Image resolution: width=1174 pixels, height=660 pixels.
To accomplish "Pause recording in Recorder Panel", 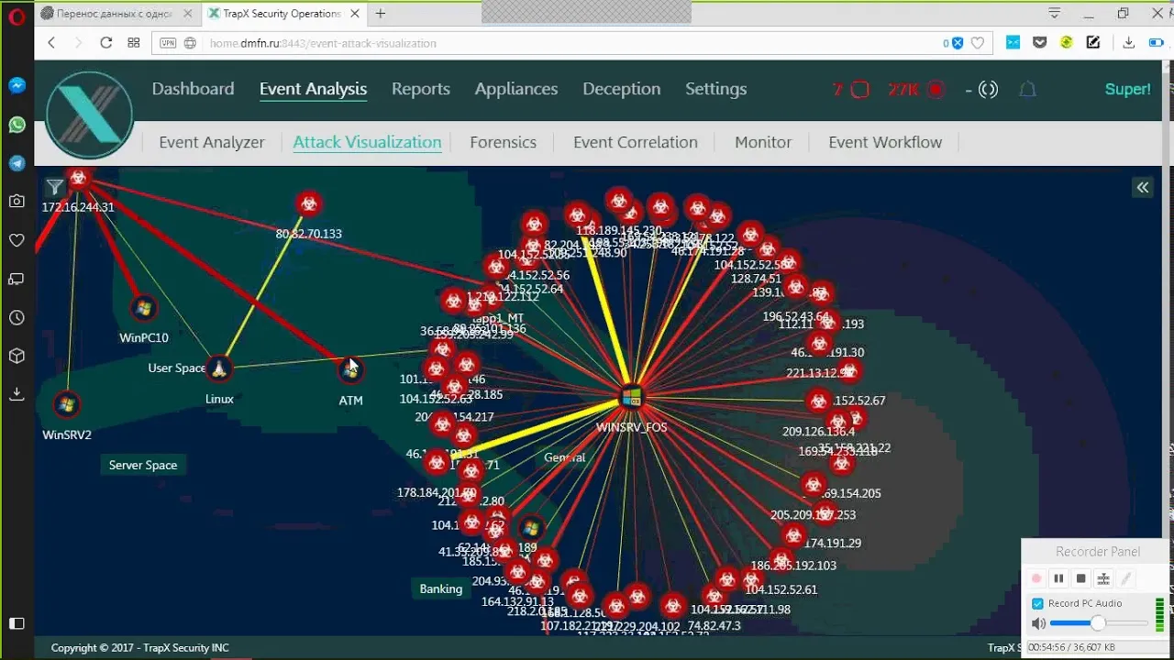I will (1058, 578).
